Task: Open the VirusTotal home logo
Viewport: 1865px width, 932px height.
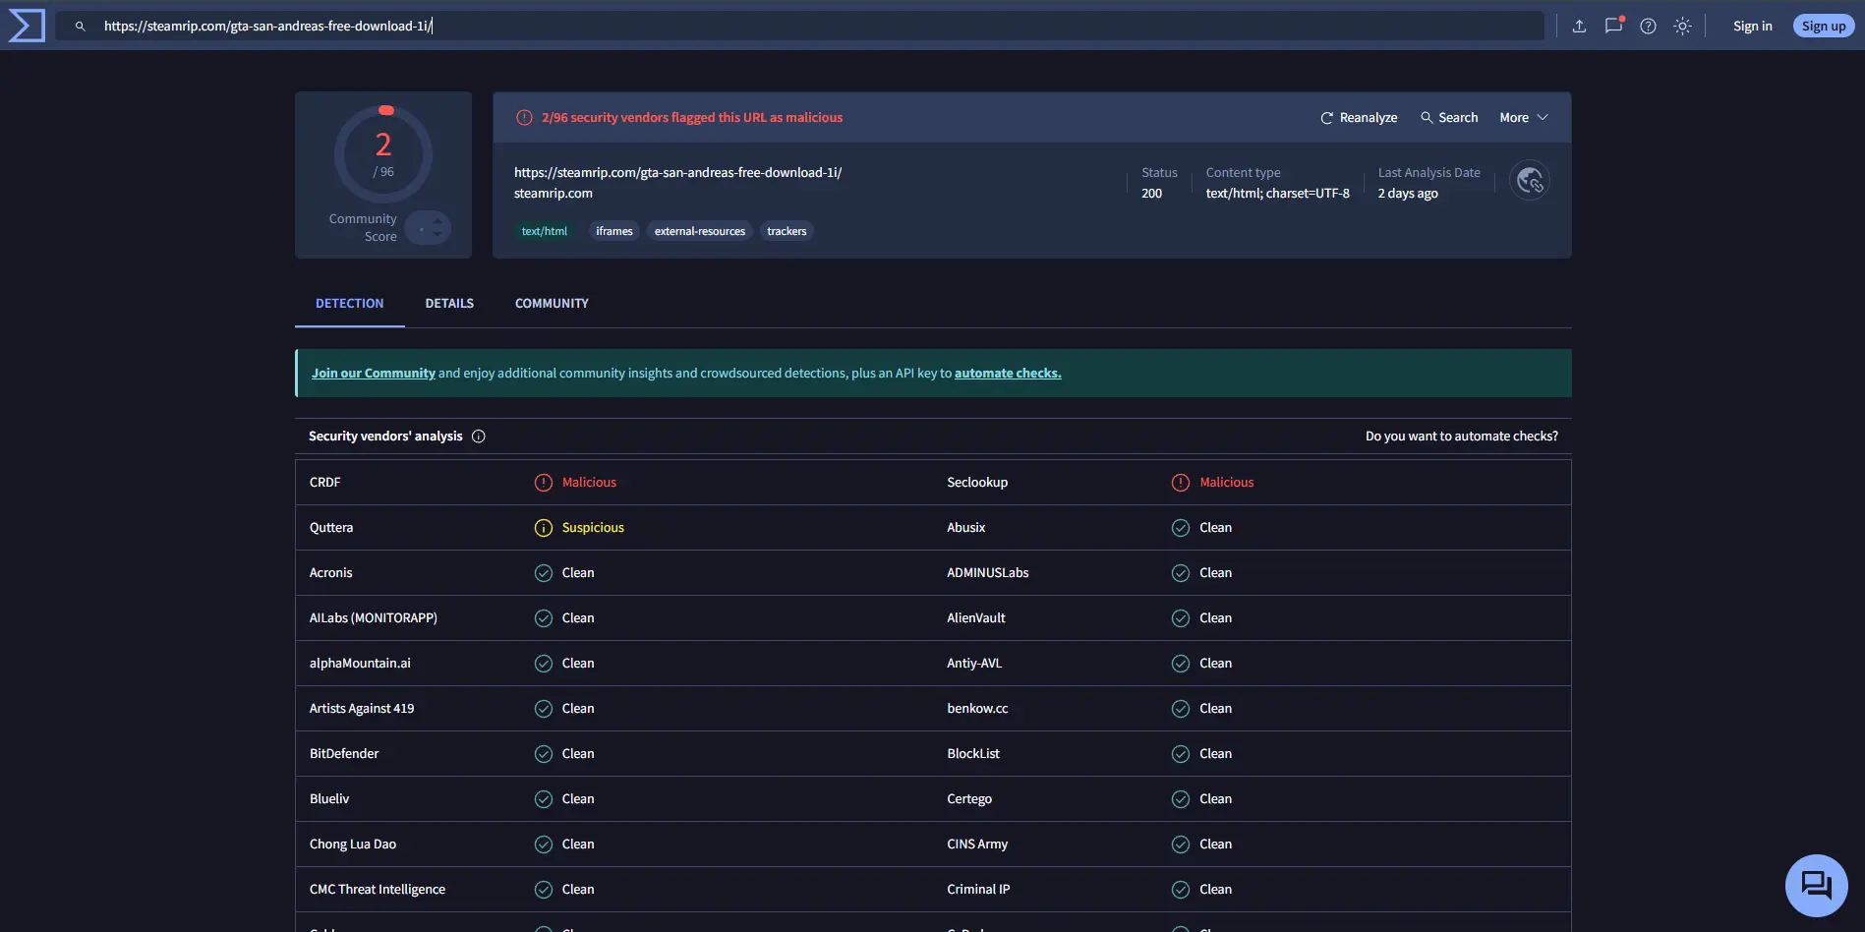Action: coord(27,26)
